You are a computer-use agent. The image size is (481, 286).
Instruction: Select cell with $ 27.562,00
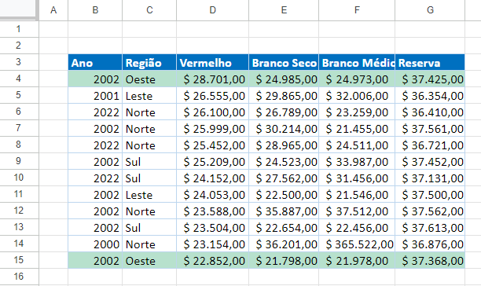coord(284,178)
